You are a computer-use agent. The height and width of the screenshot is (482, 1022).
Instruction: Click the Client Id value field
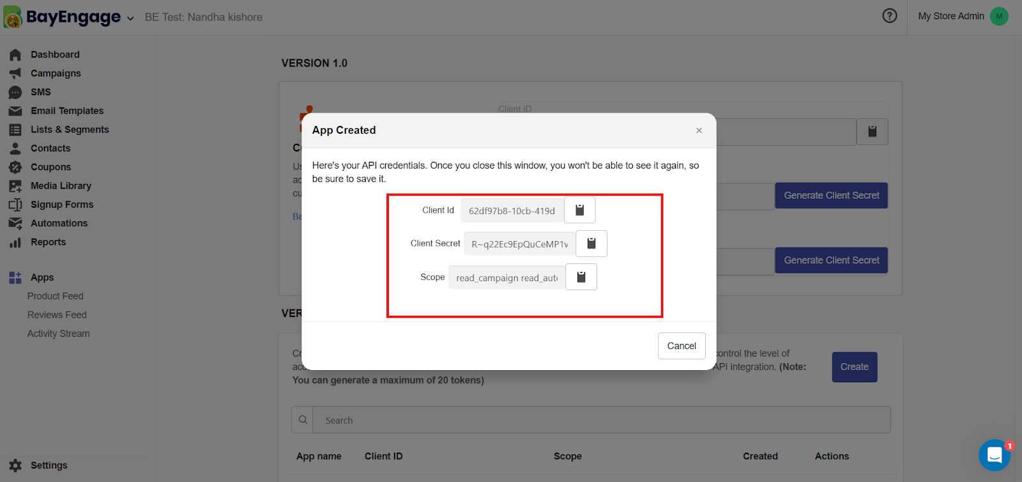coord(512,210)
